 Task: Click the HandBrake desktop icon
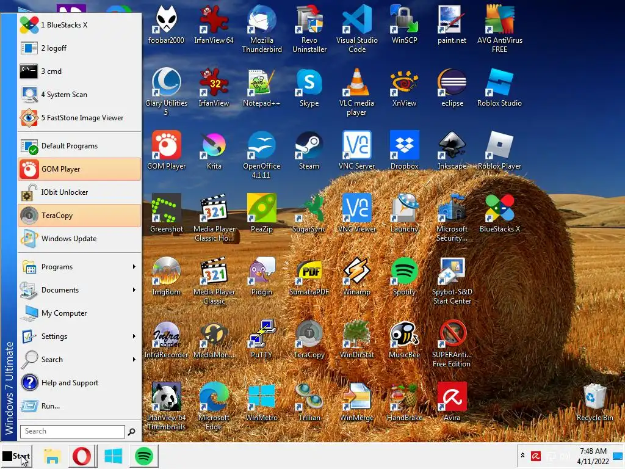tap(404, 402)
